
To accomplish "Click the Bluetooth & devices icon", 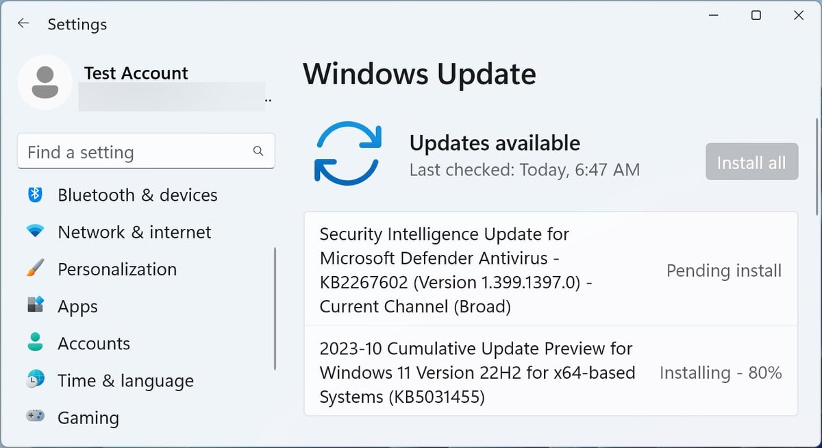I will tap(36, 195).
